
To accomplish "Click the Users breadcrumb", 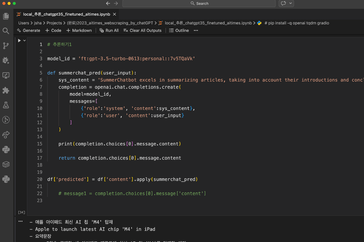I will 24,23.
